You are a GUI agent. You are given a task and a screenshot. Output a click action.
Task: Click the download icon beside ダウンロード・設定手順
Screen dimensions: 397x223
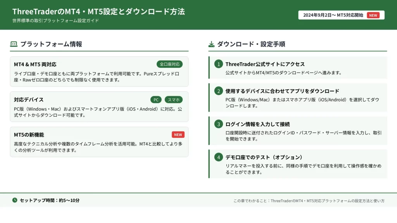211,44
